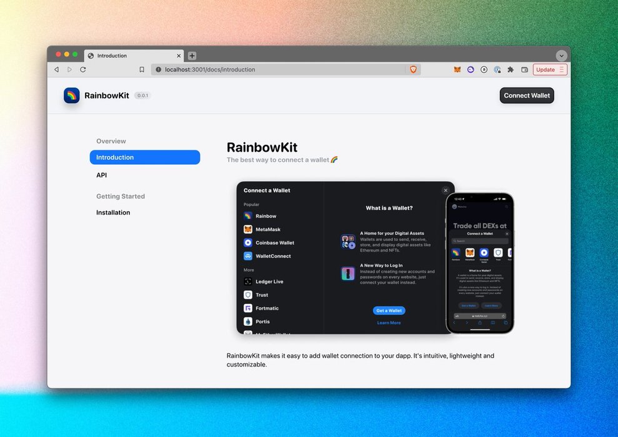This screenshot has width=618, height=437.
Task: Open the Brave Shields lion icon
Action: tap(413, 69)
